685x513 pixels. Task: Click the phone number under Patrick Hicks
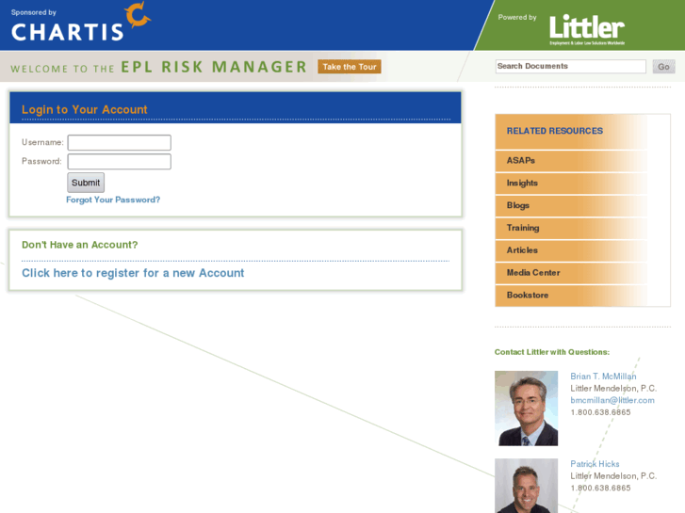(x=601, y=489)
